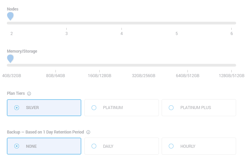Pick the Platinum Plus plan tier
Viewport: 246px width, 160px height.
199,108
